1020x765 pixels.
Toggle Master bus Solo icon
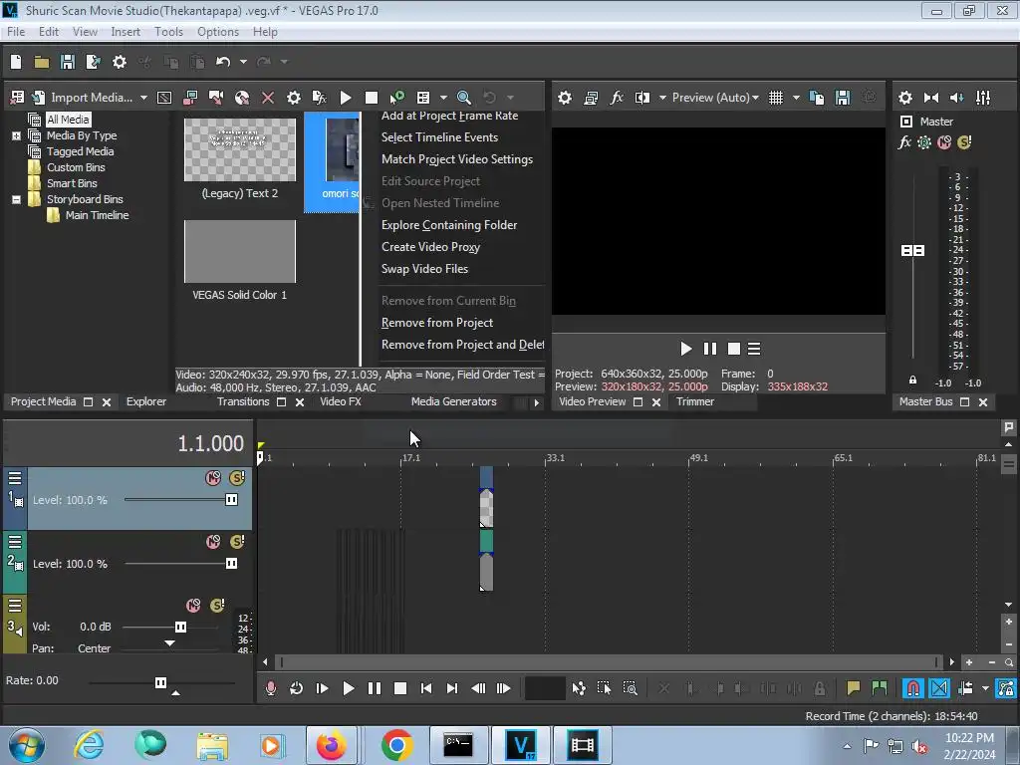pyautogui.click(x=964, y=142)
